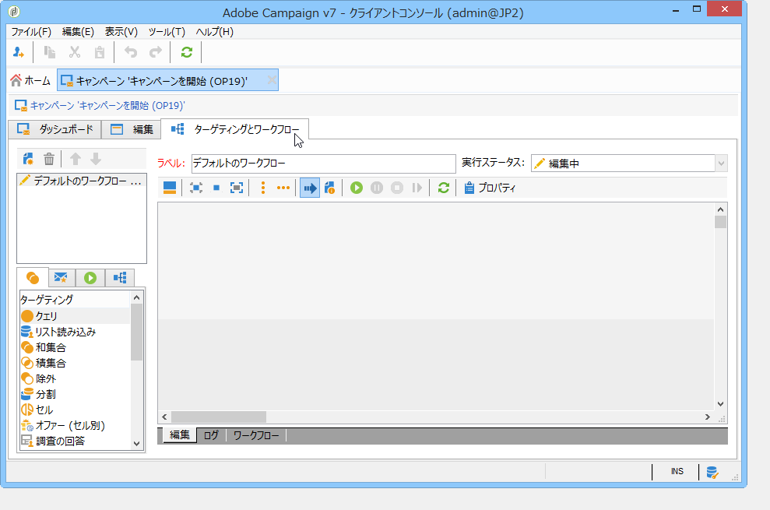
Task: Toggle the blue arrow progress display button
Action: pyautogui.click(x=310, y=188)
